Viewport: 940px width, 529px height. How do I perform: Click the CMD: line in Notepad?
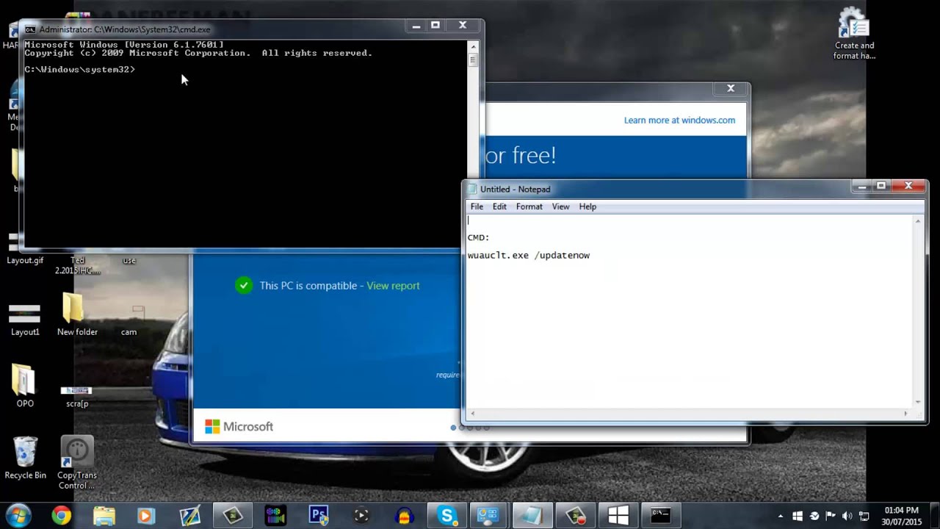coord(479,238)
